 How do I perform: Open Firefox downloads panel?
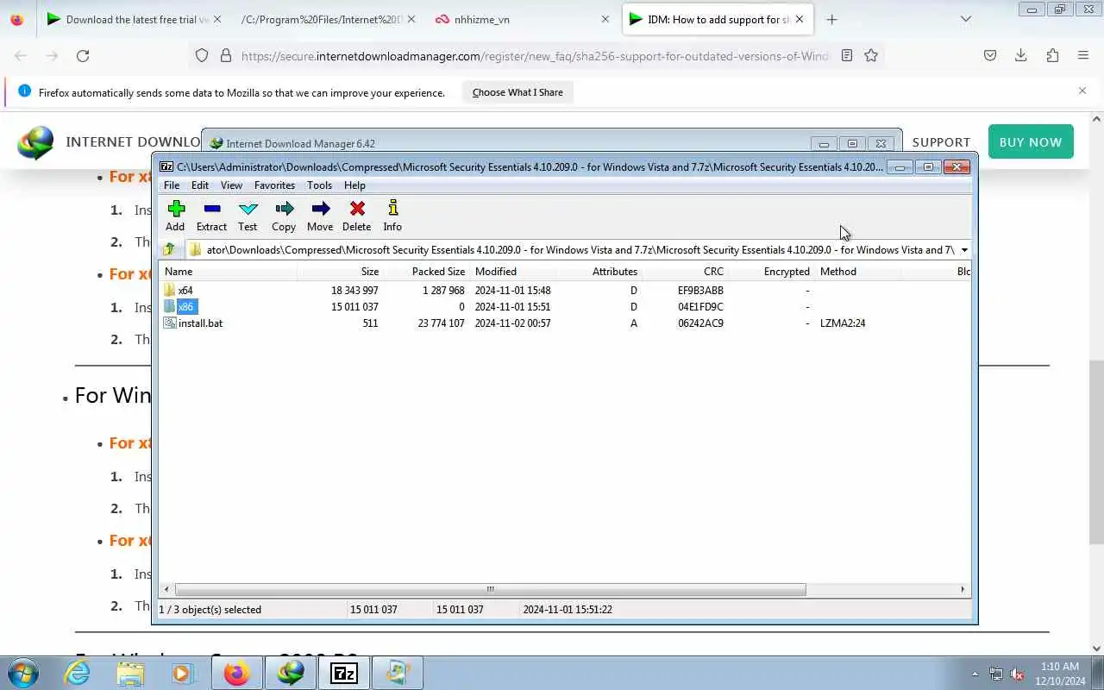[x=1020, y=55]
